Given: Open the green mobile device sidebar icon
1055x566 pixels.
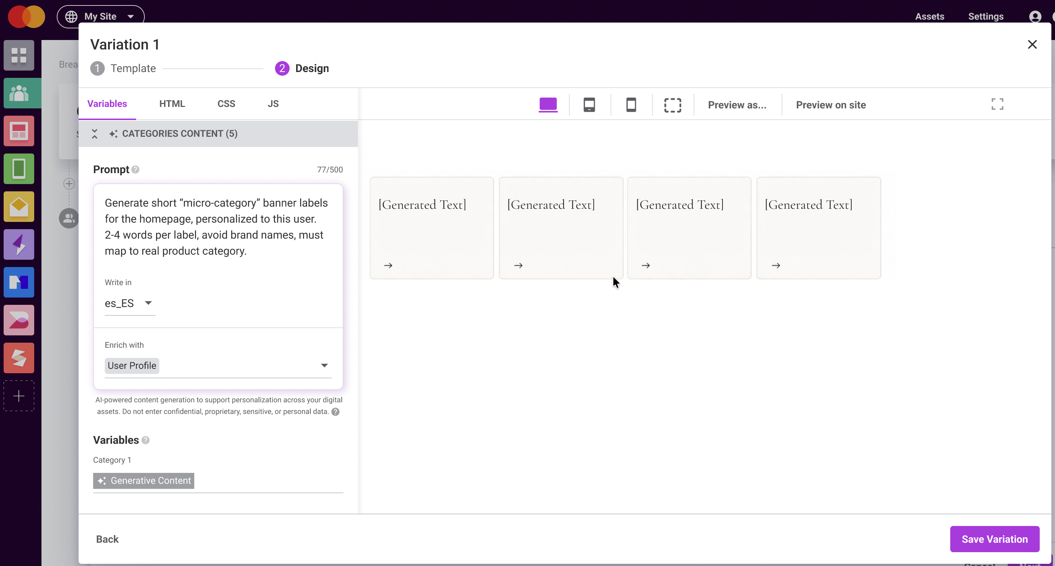Looking at the screenshot, I should 19,169.
